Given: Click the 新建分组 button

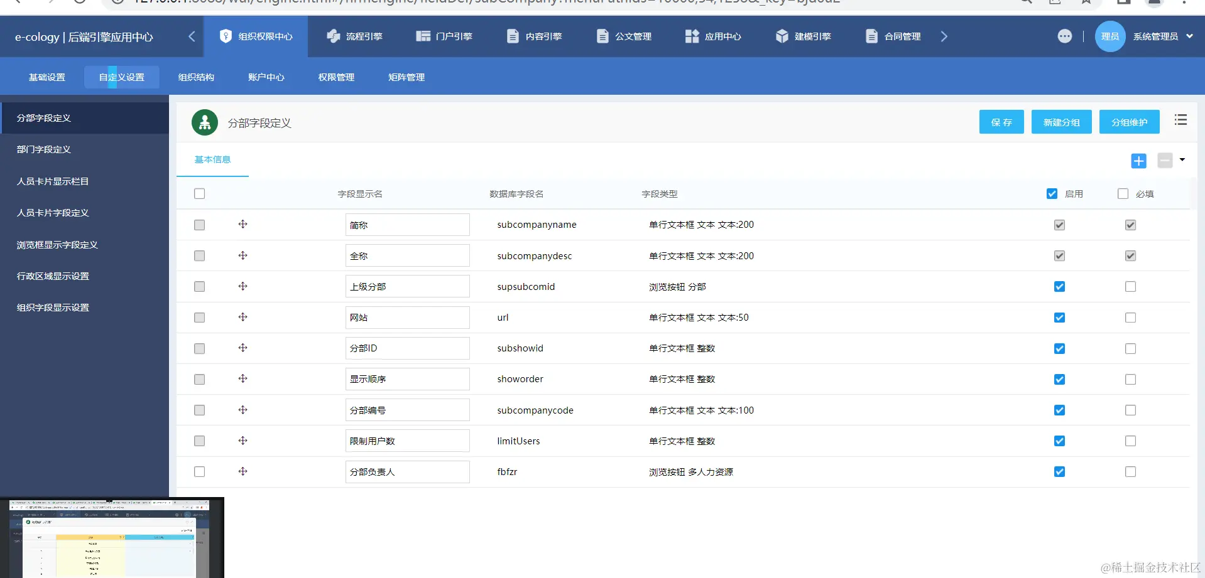Looking at the screenshot, I should click(1062, 122).
